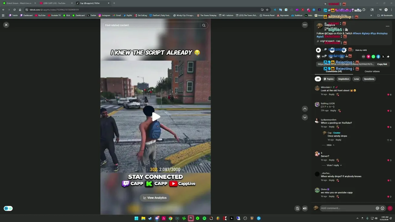Like the video with the heart icon
Image resolution: width=395 pixels, height=222 pixels.
[x=318, y=56]
